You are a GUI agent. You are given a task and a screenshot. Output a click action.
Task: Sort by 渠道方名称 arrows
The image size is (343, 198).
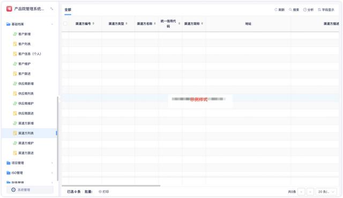click(155, 24)
